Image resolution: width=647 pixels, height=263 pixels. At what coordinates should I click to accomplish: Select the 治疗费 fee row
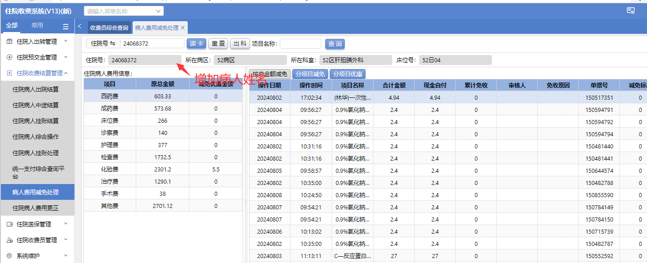[x=163, y=181]
